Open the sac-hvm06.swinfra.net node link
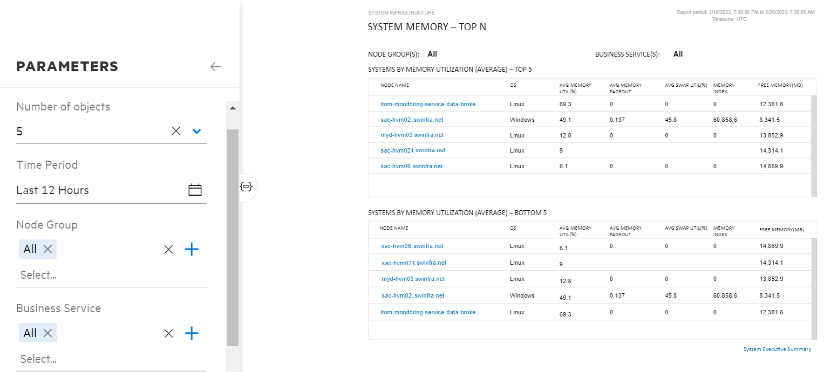This screenshot has width=824, height=372. pos(412,166)
